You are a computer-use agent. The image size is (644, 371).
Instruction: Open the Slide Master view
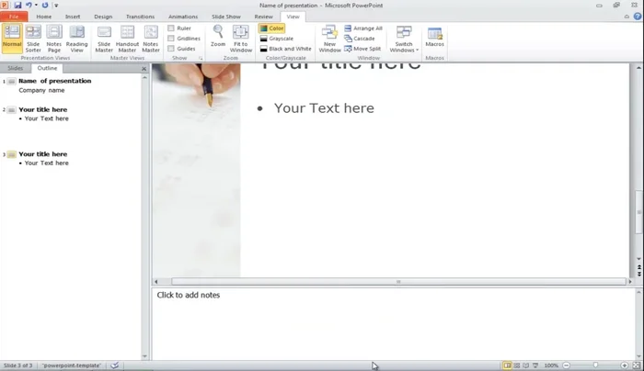(x=104, y=38)
